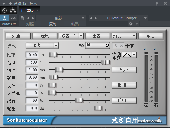Open the gear settings icon
This screenshot has width=170, height=128.
coord(131,24)
